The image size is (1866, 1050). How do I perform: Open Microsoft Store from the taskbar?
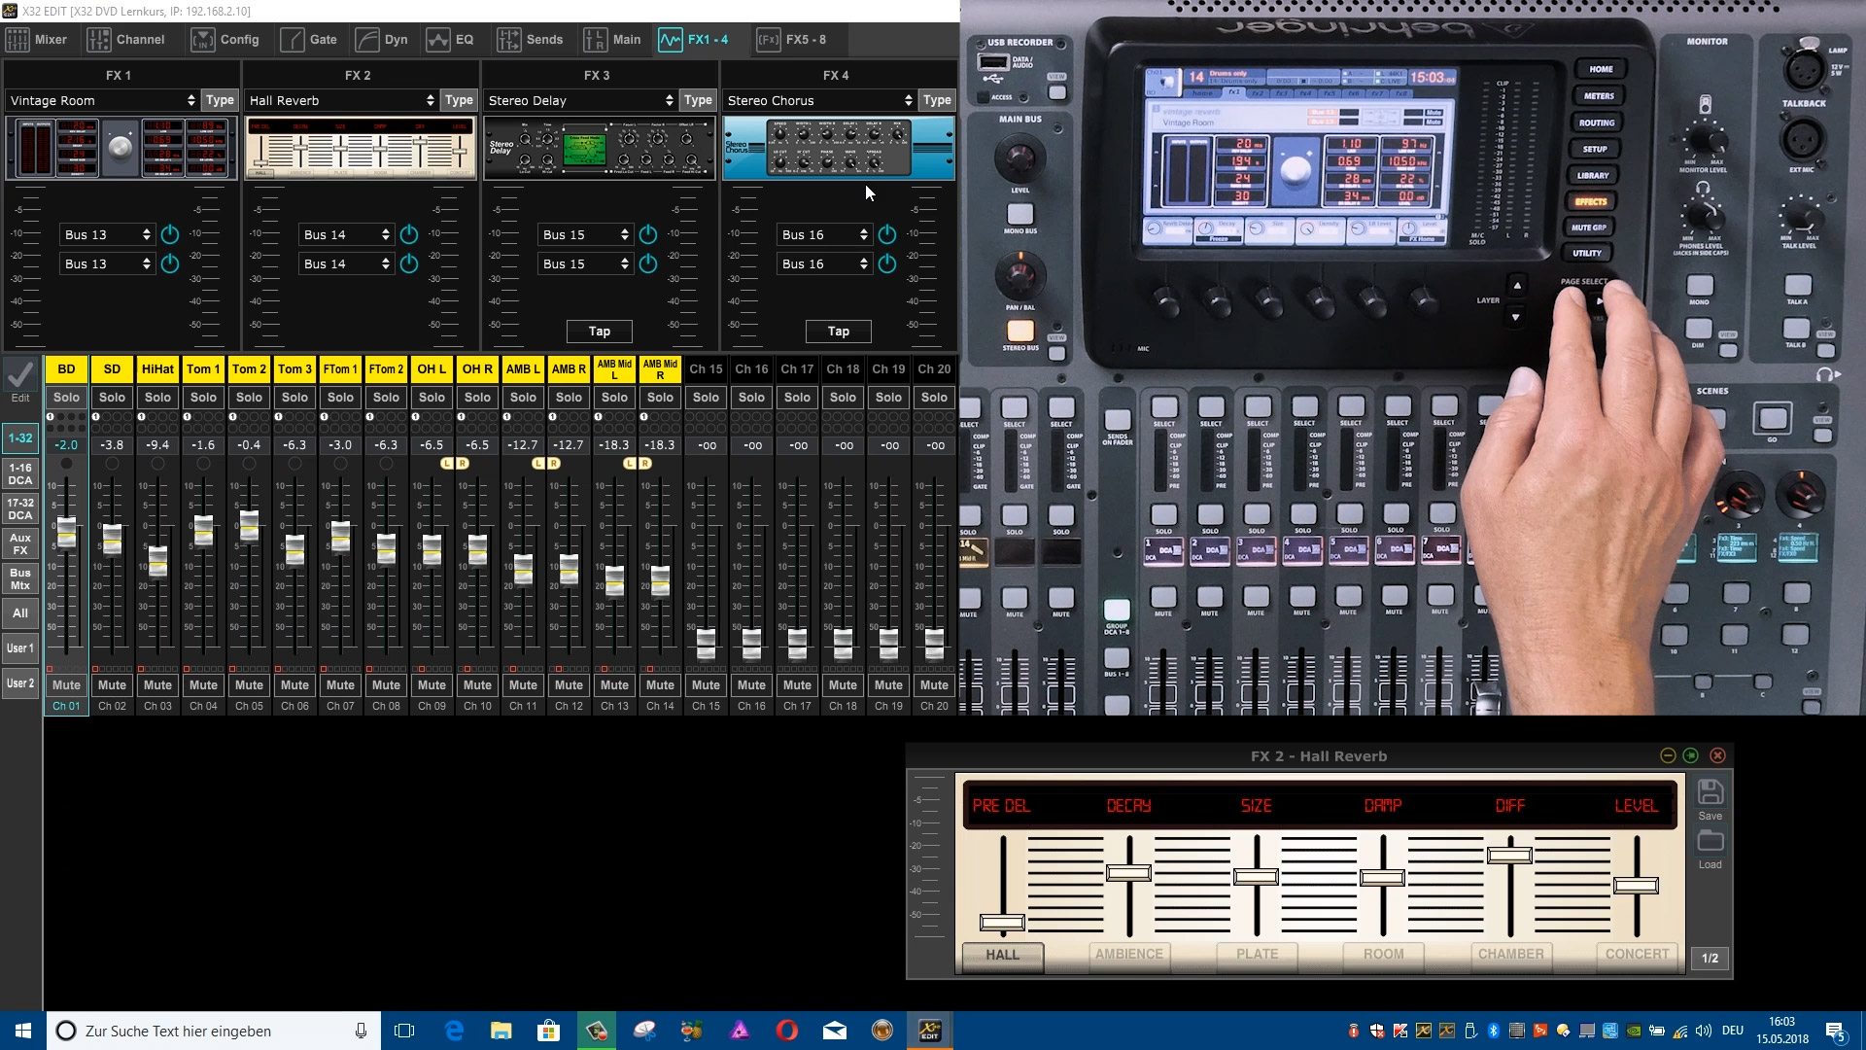pos(549,1031)
